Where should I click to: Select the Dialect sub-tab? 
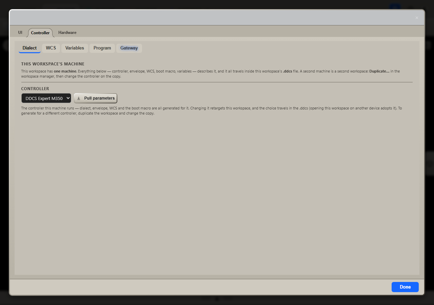click(x=29, y=48)
